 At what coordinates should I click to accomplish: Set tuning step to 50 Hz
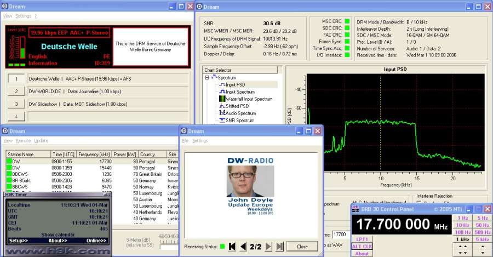[x=482, y=225]
